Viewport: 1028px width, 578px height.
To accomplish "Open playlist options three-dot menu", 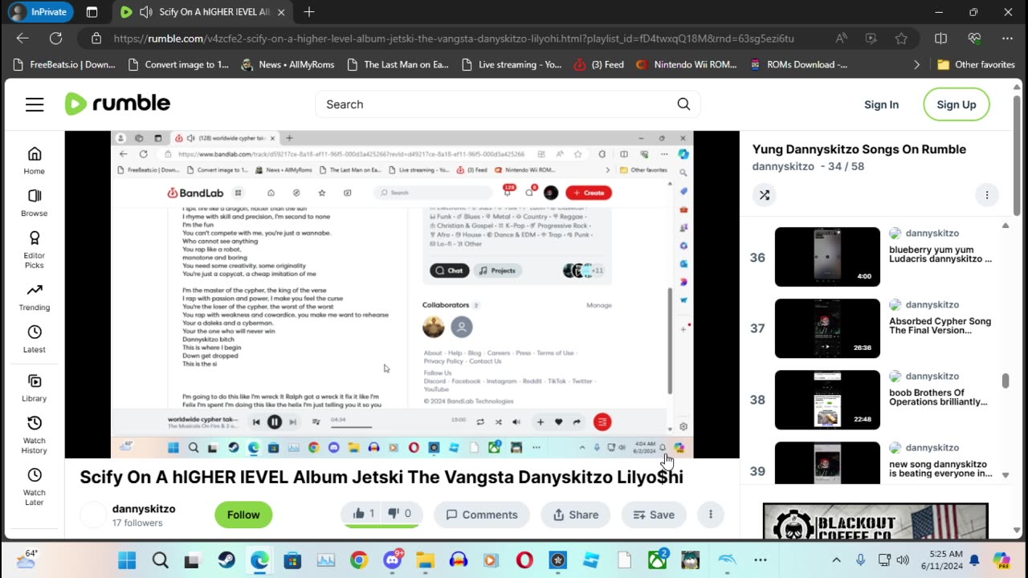I will coord(987,194).
